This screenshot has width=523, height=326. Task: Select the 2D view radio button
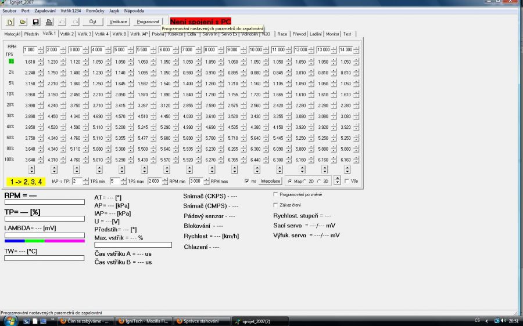[306, 181]
